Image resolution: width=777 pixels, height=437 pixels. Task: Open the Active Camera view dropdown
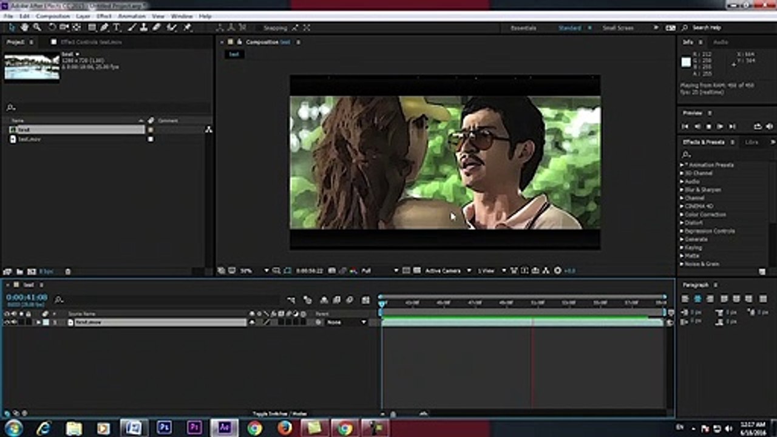pos(448,271)
